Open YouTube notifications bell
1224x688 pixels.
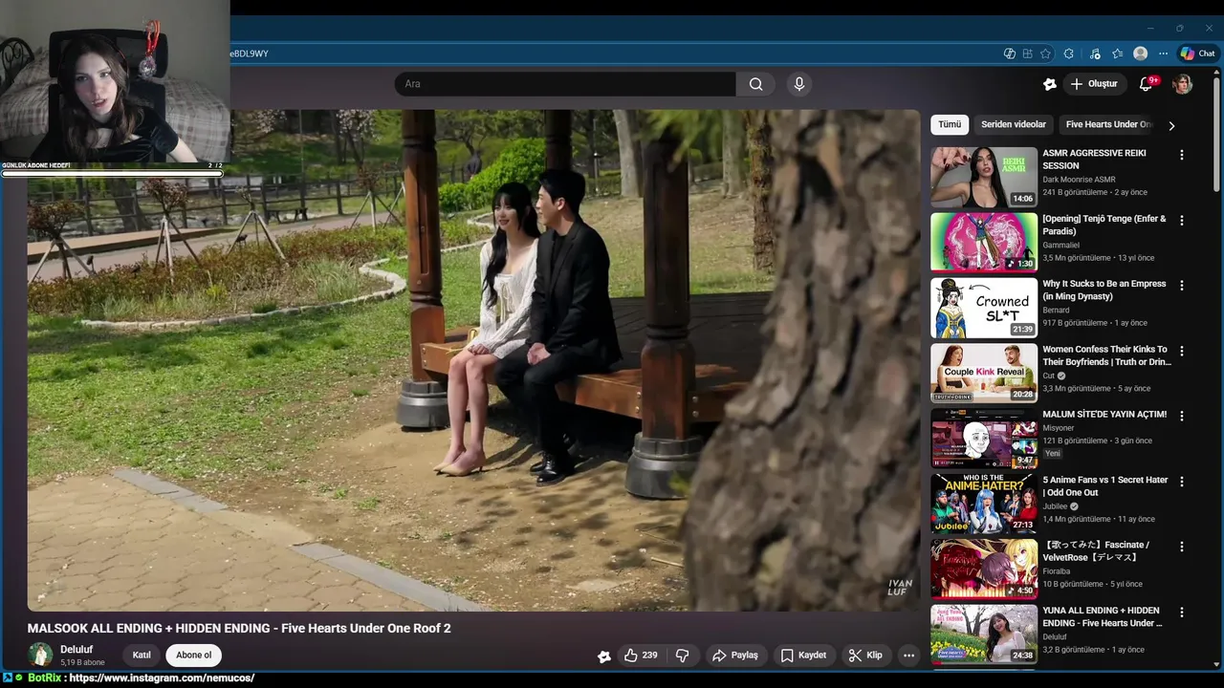pyautogui.click(x=1146, y=84)
